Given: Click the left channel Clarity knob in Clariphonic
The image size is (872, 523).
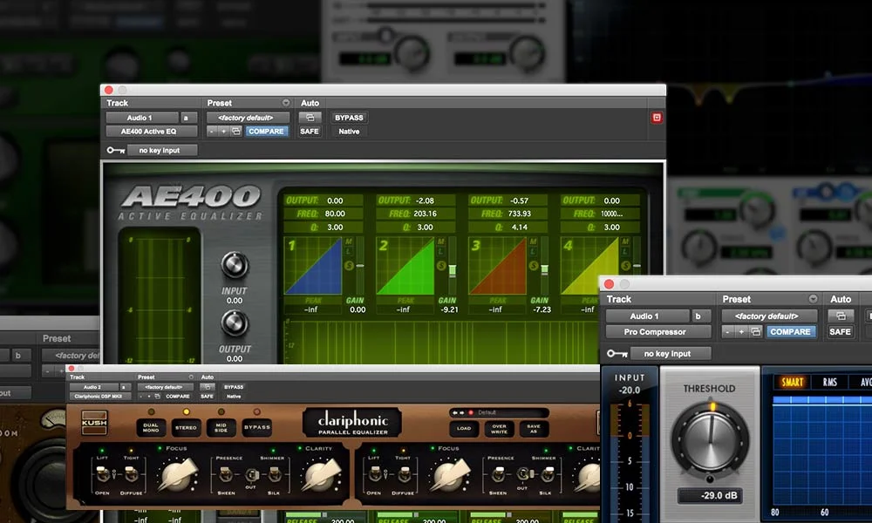Looking at the screenshot, I should coord(321,476).
